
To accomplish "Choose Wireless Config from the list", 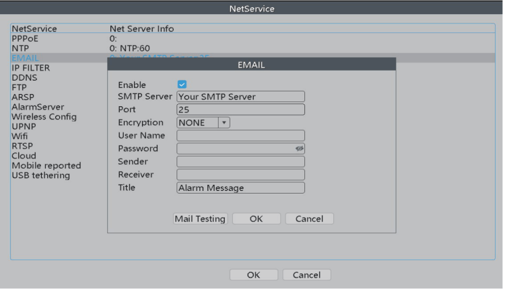I will click(x=44, y=117).
